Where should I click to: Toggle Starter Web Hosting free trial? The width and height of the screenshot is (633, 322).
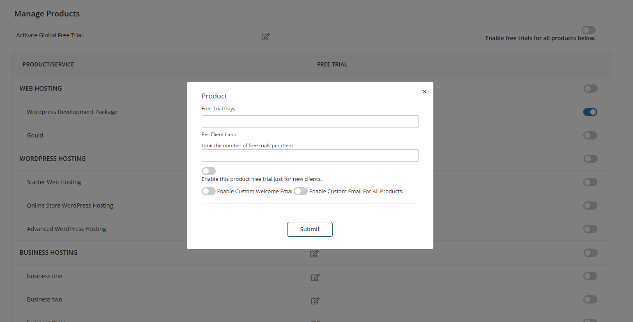click(x=590, y=182)
